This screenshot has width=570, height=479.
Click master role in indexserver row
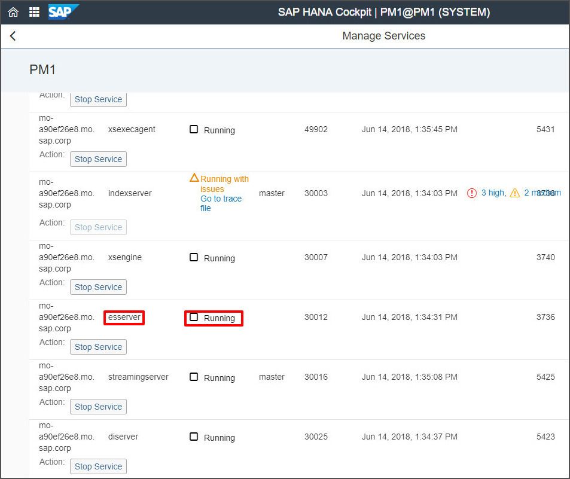[272, 193]
